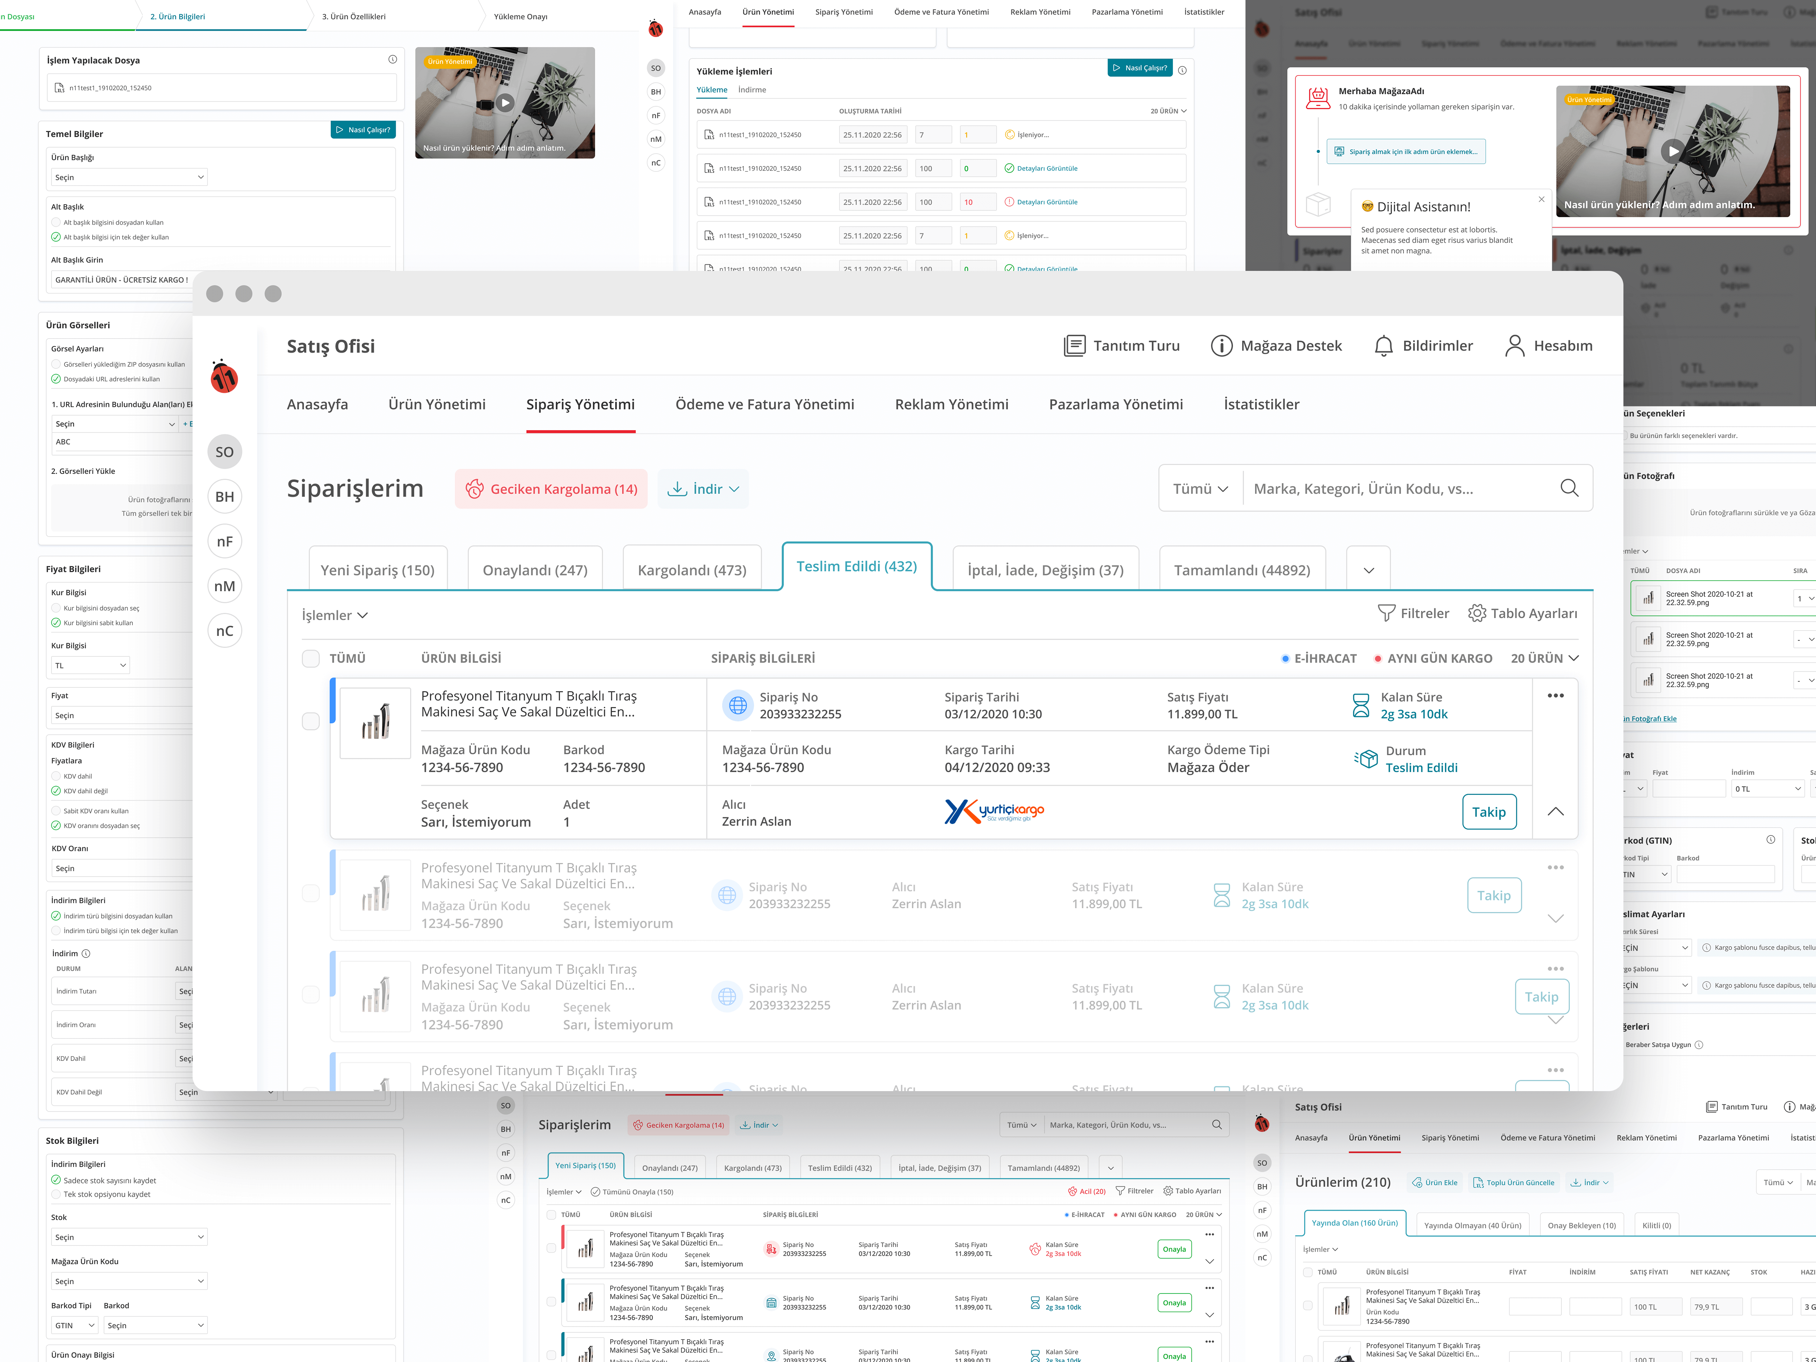Click Takip button in expanded first order
Viewport: 1816px width, 1362px height.
coord(1488,811)
